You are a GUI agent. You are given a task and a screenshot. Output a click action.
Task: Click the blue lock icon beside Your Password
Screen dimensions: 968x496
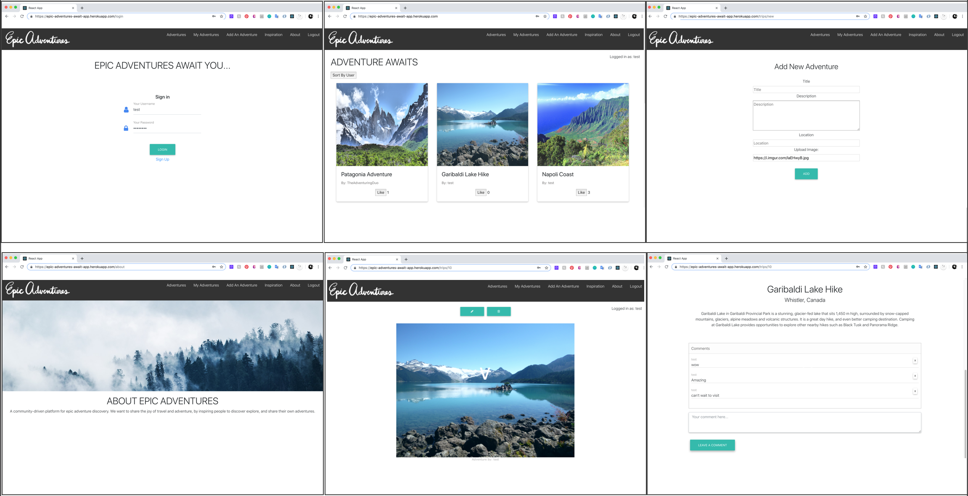tap(125, 128)
